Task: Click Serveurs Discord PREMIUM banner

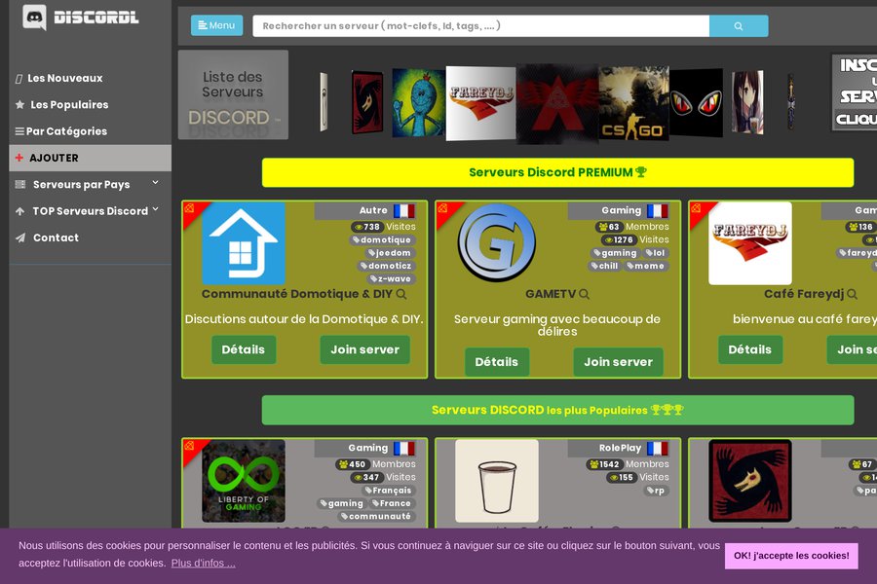Action: tap(557, 172)
